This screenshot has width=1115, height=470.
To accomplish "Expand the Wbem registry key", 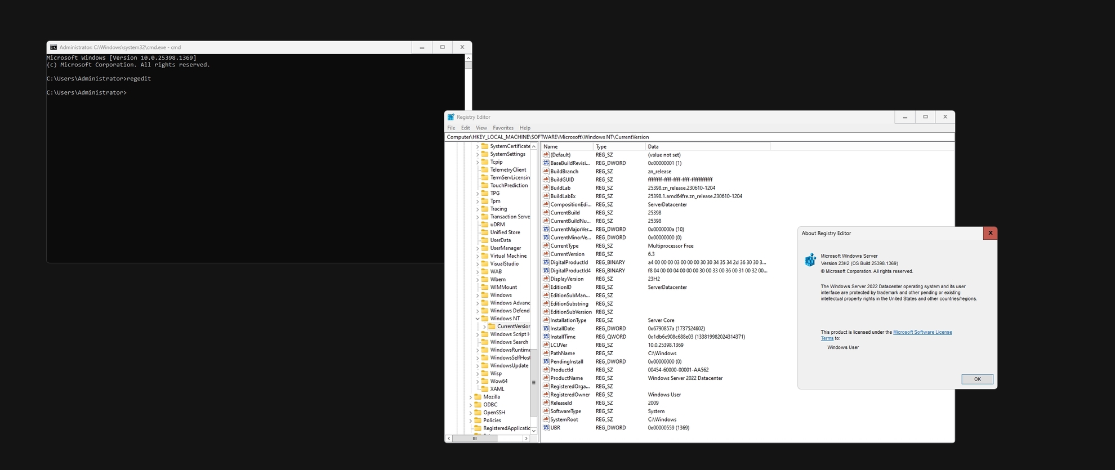I will click(478, 279).
